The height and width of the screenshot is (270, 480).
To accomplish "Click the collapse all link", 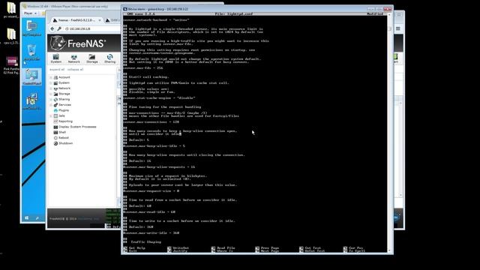I will [75, 70].
